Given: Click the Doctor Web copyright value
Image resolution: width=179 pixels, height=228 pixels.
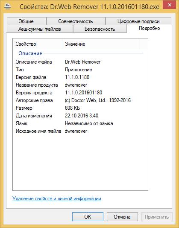Looking at the screenshot, I should pos(98,100).
